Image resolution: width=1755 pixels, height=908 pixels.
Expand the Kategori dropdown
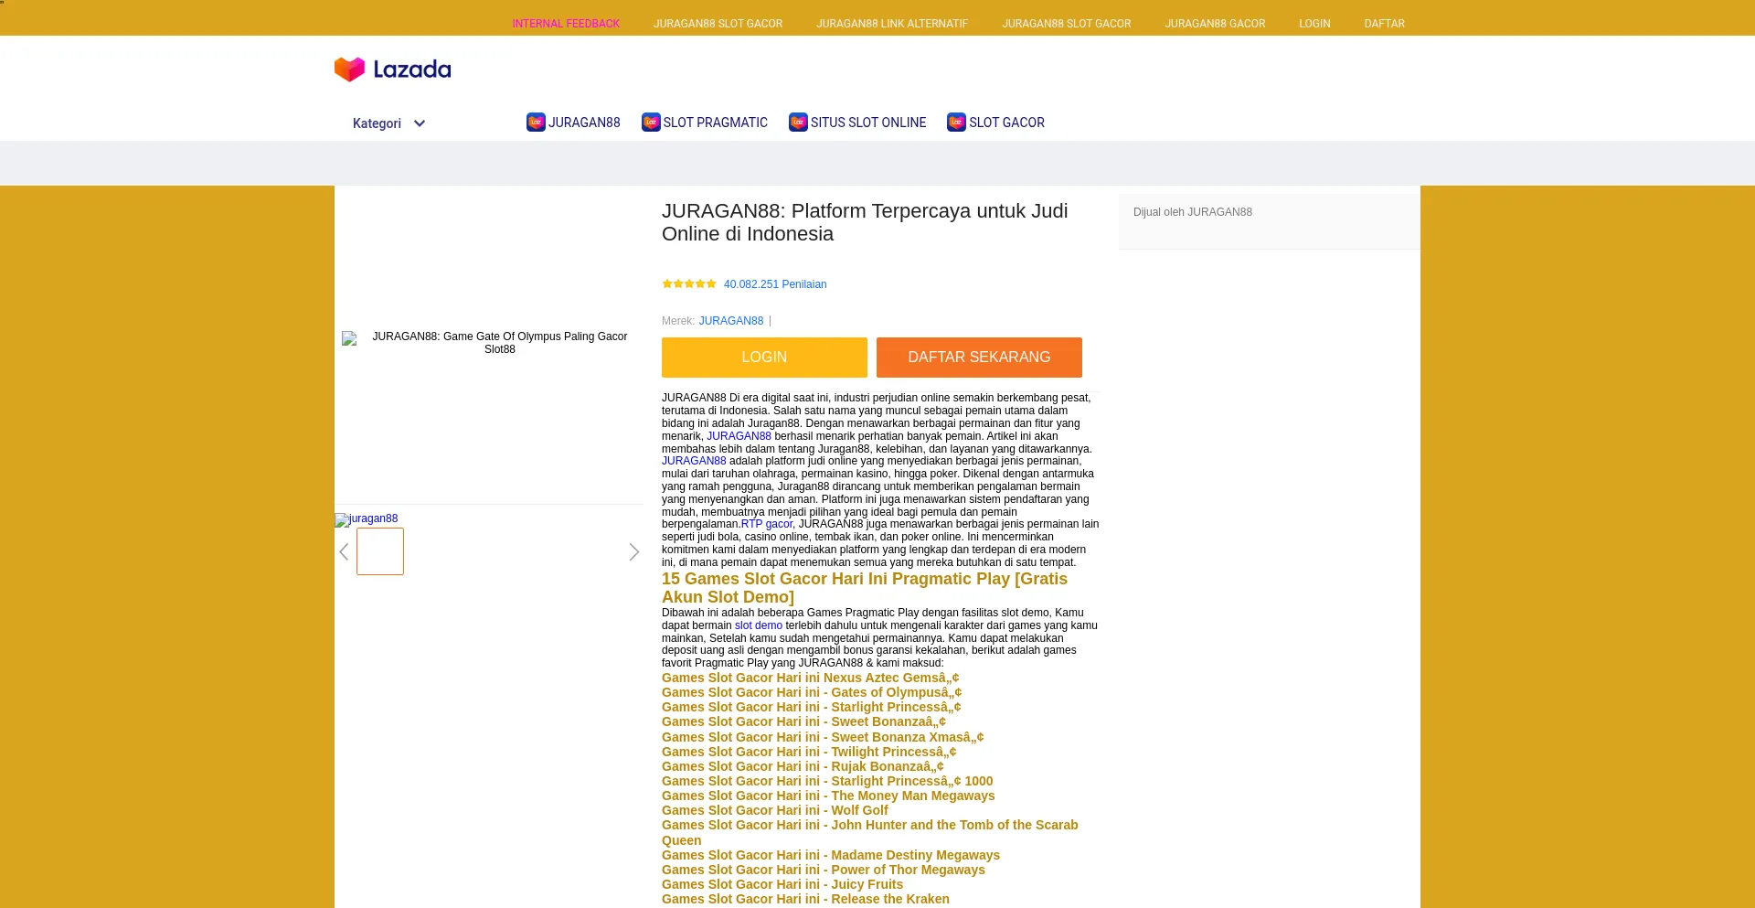pyautogui.click(x=389, y=123)
